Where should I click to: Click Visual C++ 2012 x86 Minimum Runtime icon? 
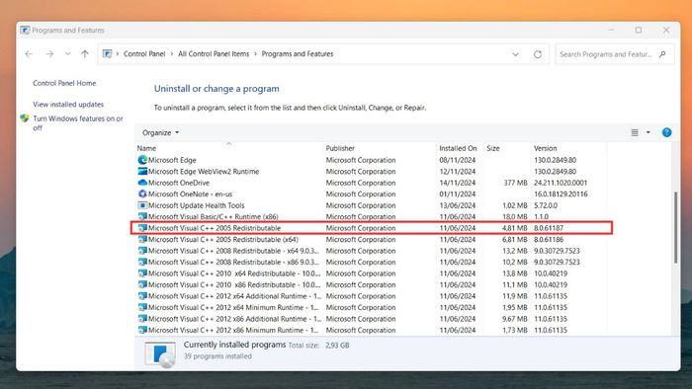coord(142,330)
